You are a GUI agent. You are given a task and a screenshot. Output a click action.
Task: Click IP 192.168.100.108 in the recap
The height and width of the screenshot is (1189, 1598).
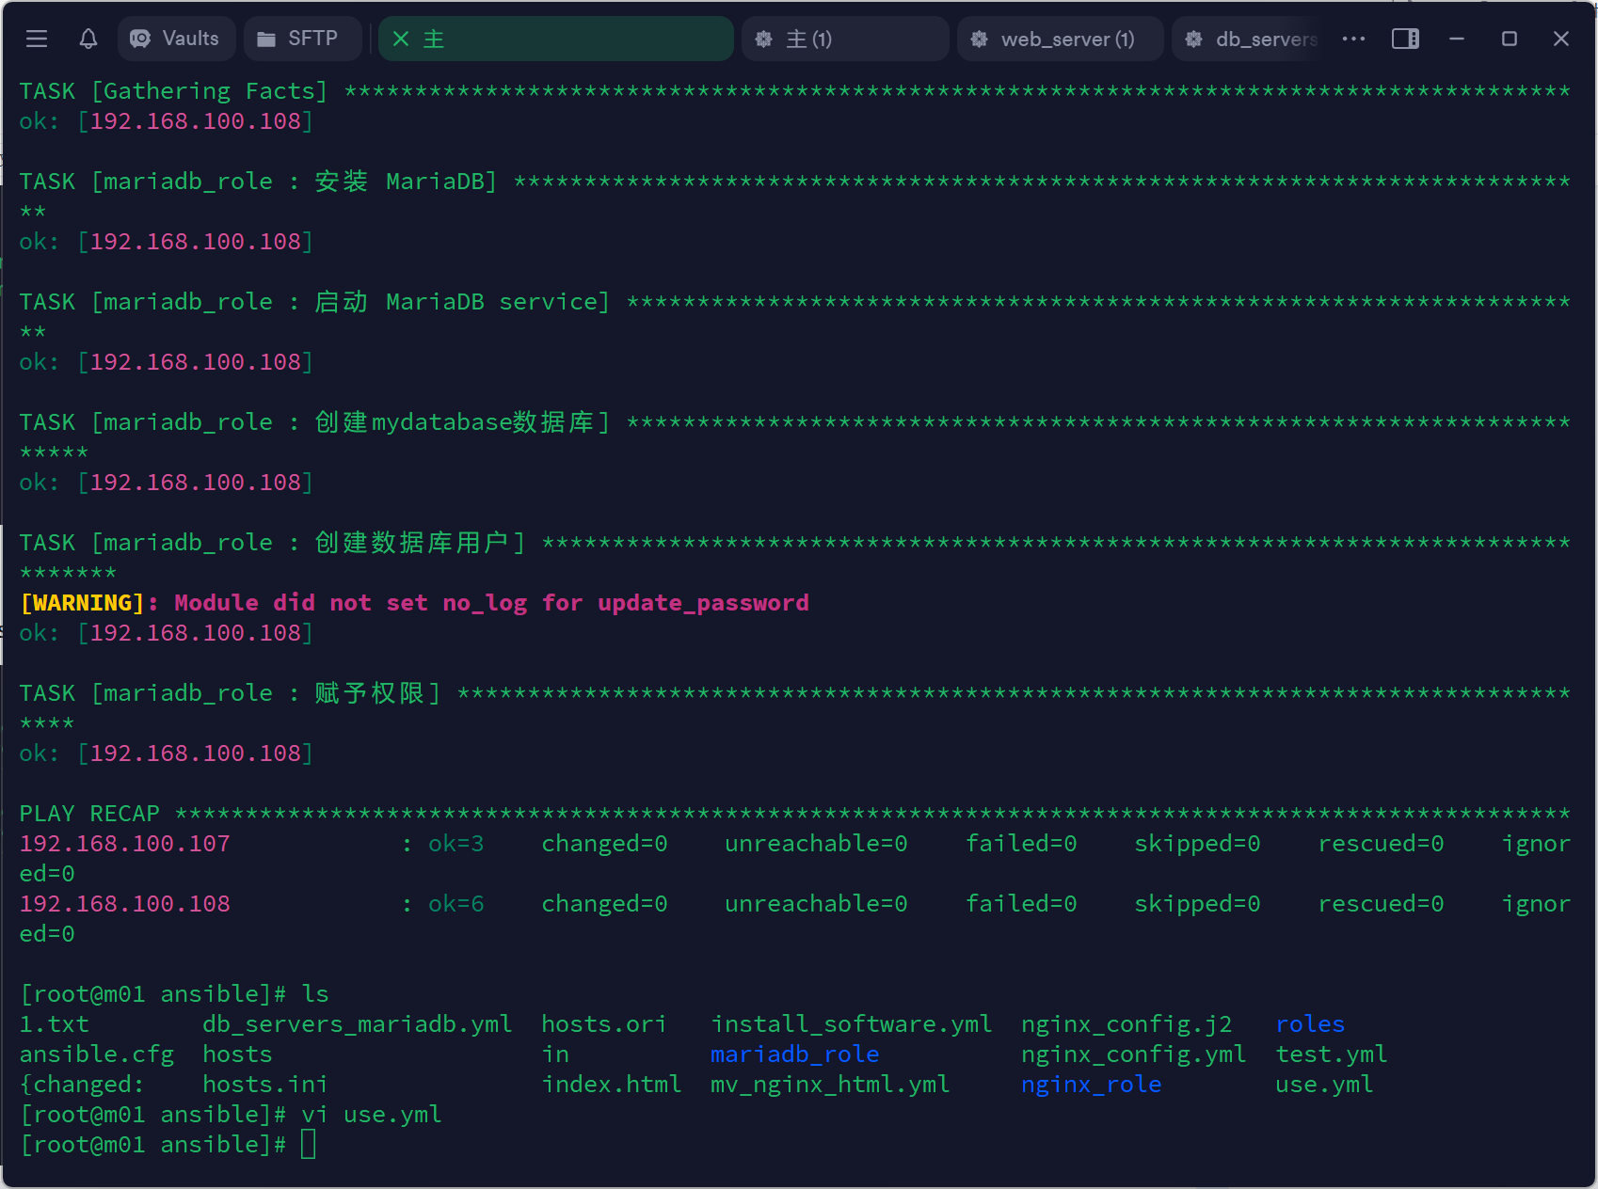[125, 904]
